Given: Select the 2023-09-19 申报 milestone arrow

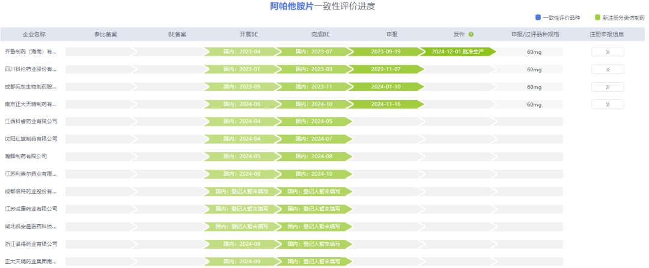Looking at the screenshot, I should [386, 52].
